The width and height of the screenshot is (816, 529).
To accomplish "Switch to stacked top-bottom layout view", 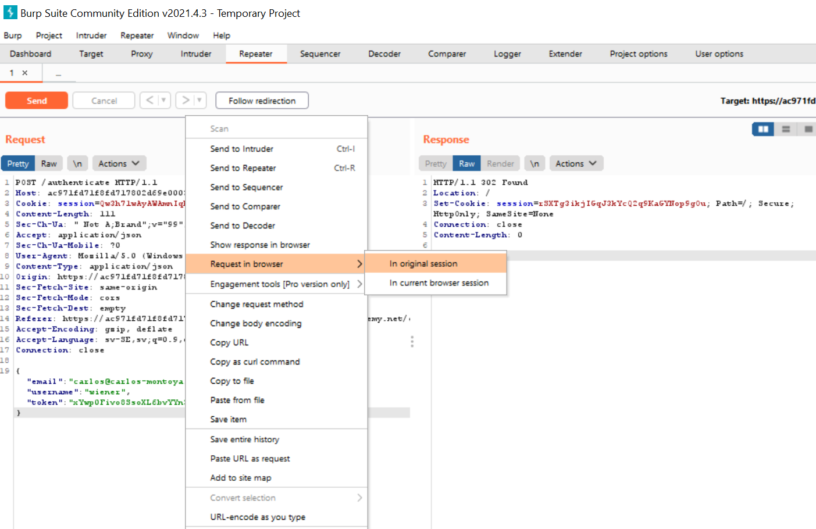I will (x=786, y=129).
